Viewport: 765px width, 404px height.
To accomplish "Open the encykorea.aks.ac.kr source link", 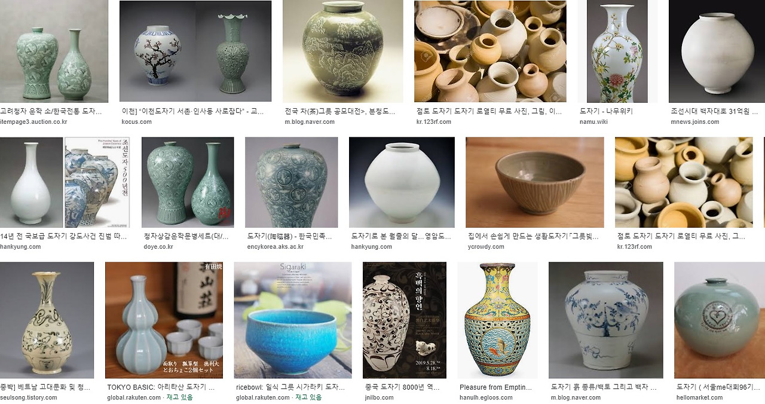I will [276, 247].
